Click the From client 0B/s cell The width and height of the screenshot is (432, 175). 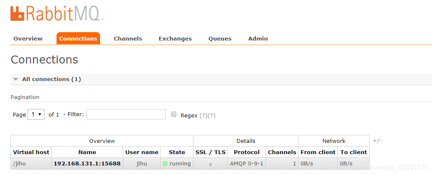coord(318,164)
